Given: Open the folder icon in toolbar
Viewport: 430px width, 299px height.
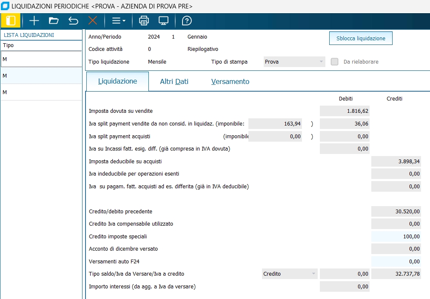Looking at the screenshot, I should pos(54,20).
